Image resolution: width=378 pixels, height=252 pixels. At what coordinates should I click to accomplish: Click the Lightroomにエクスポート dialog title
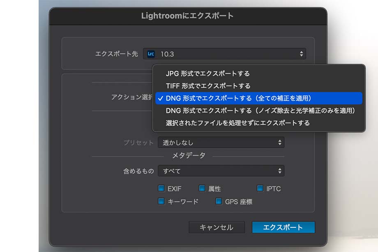click(x=187, y=16)
